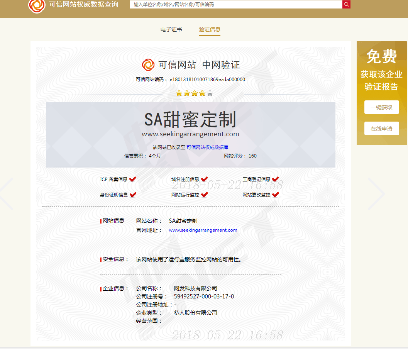The height and width of the screenshot is (349, 408).
Task: Click the 网站篡改监控 label
Action: pyautogui.click(x=256, y=195)
